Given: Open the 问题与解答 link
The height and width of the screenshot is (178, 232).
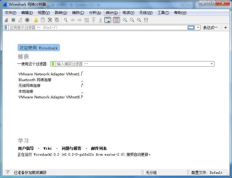Looking at the screenshot, I should [71, 148].
